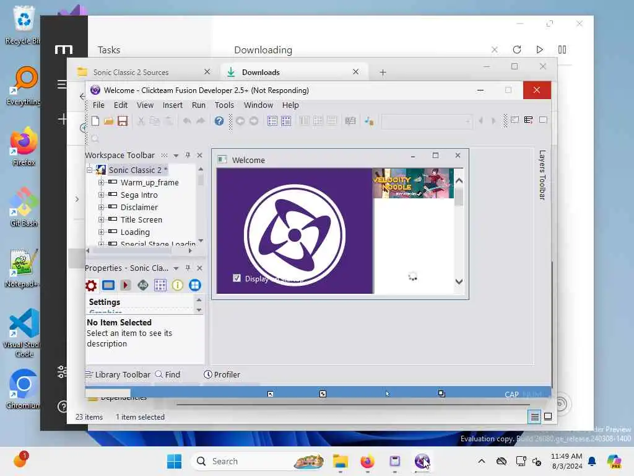The height and width of the screenshot is (476, 634).
Task: Open the Properties panel dropdown arrow
Action: pyautogui.click(x=176, y=268)
